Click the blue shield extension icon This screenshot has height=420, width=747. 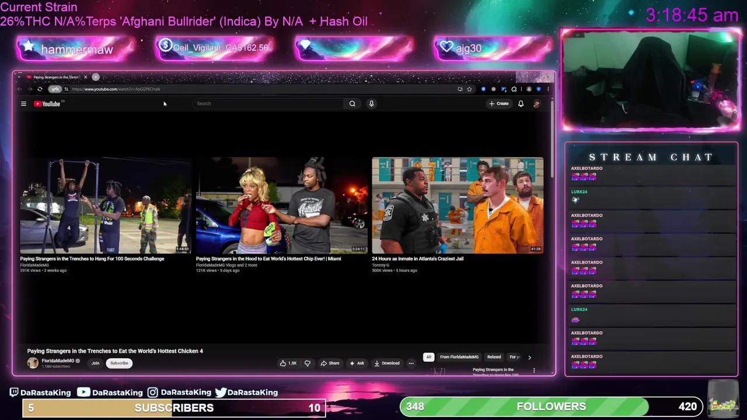(538, 89)
